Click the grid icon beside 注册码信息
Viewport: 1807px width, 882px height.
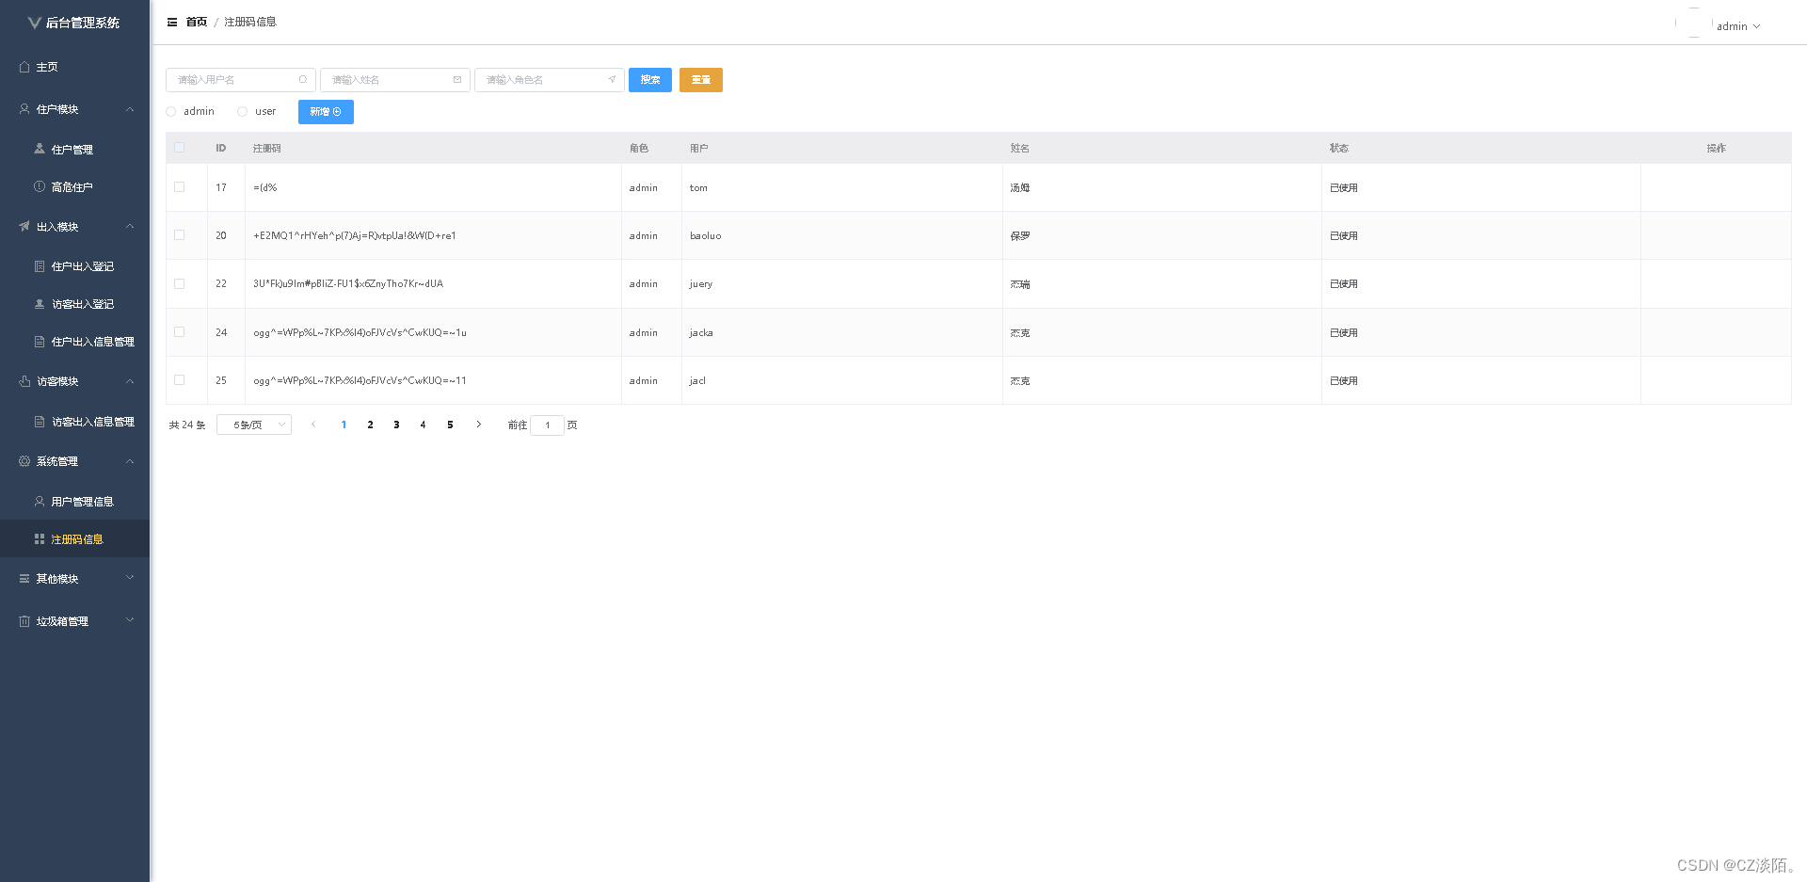click(x=40, y=539)
